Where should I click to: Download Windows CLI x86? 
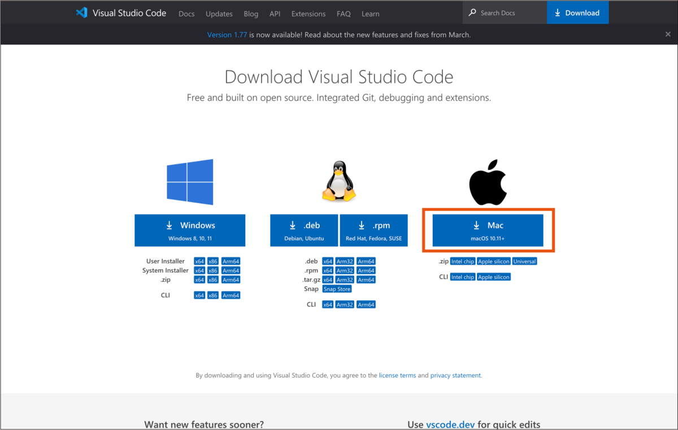tap(213, 296)
